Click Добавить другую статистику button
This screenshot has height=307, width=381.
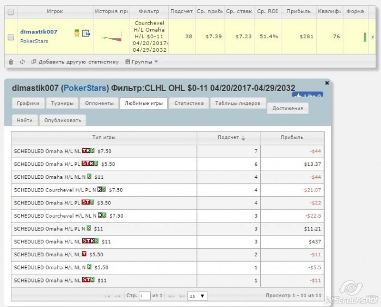click(75, 62)
